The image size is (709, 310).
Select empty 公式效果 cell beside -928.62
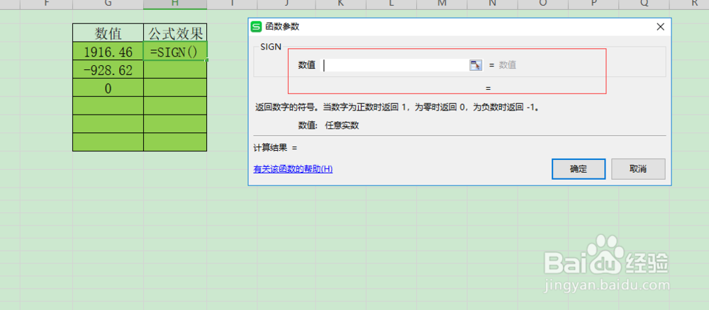coord(175,69)
